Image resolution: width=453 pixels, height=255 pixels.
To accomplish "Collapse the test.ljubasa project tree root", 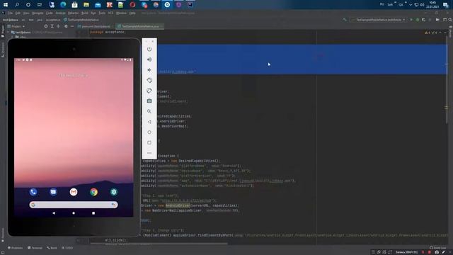I will (x=8, y=33).
